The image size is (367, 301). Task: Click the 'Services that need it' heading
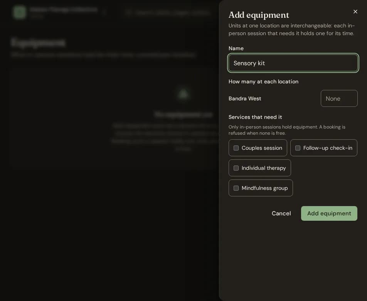click(255, 117)
